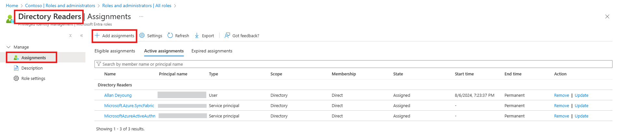
Task: Select Assignments in the Manage menu
Action: [33, 58]
